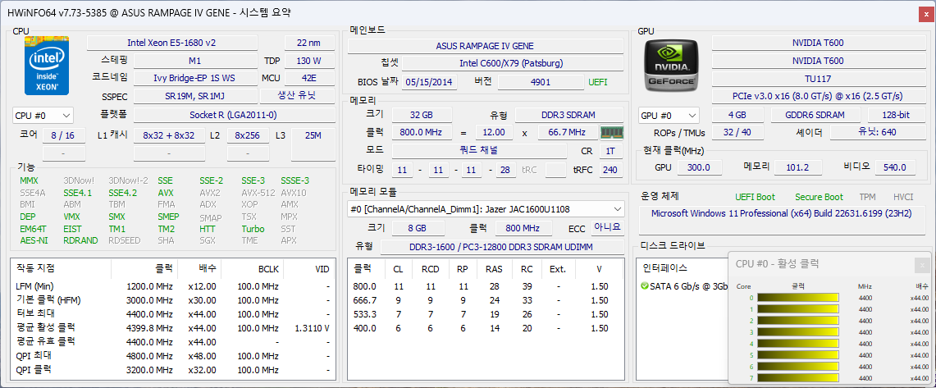This screenshot has height=388, width=936.
Task: Click the Turbo feature flag
Action: click(x=253, y=229)
